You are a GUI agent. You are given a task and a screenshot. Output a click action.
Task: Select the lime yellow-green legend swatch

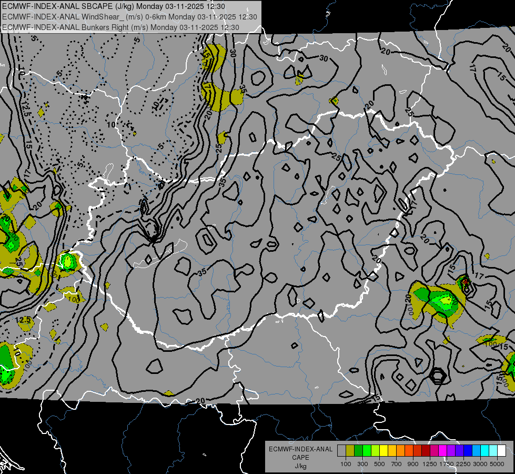[x=375, y=451]
